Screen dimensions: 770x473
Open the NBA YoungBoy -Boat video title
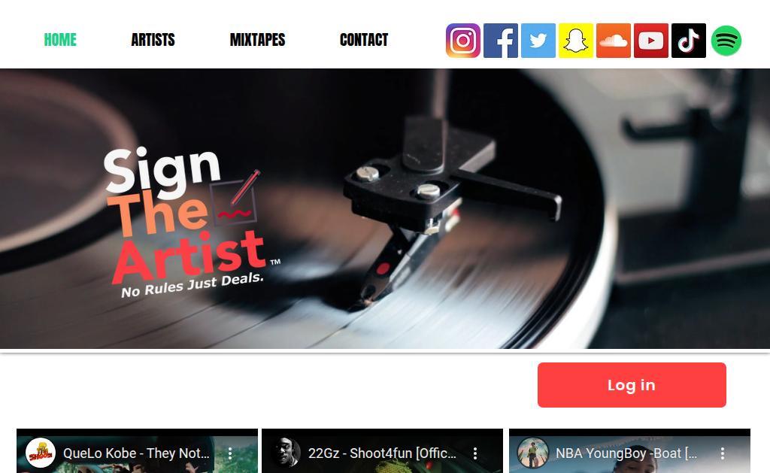click(x=626, y=453)
